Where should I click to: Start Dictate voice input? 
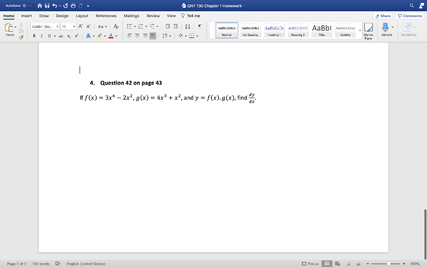385,28
